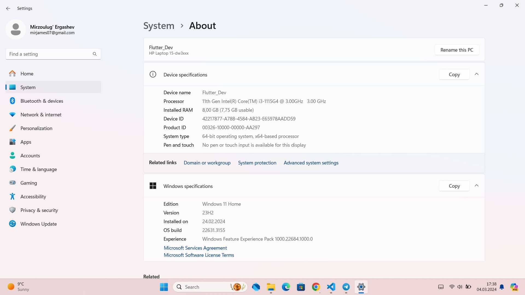Viewport: 525px width, 295px height.
Task: Click the Windows Update refresh icon
Action: (12, 224)
